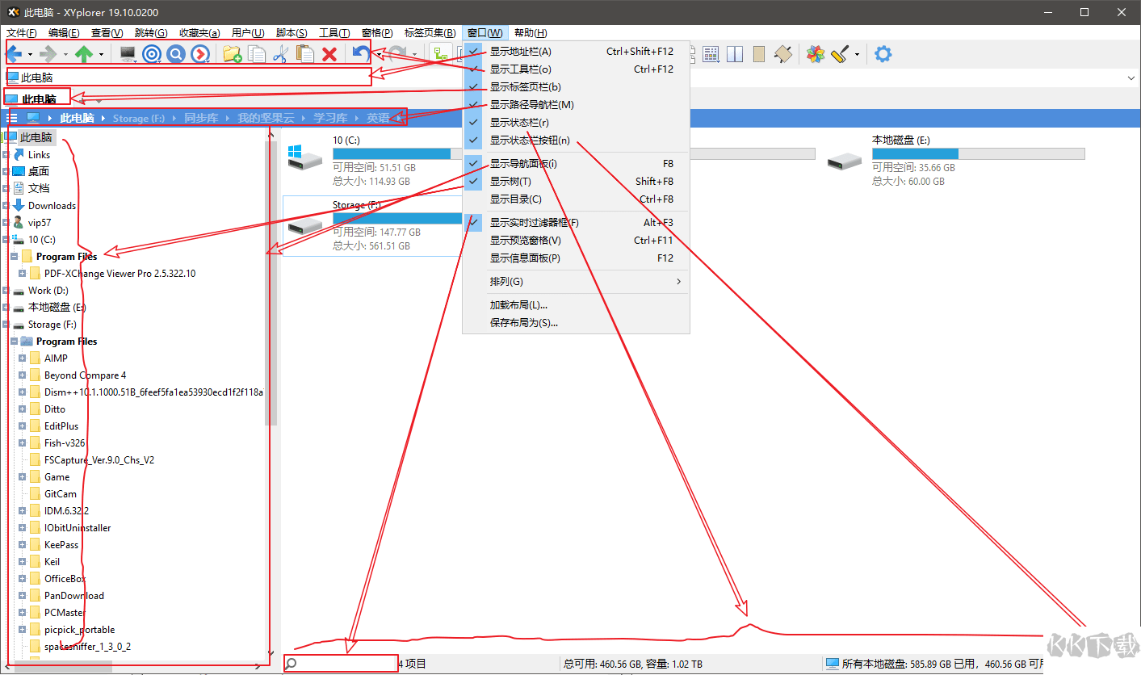Collapse the 10 (C:) drive tree node
Viewport: 1141px width, 675px height.
click(6, 239)
